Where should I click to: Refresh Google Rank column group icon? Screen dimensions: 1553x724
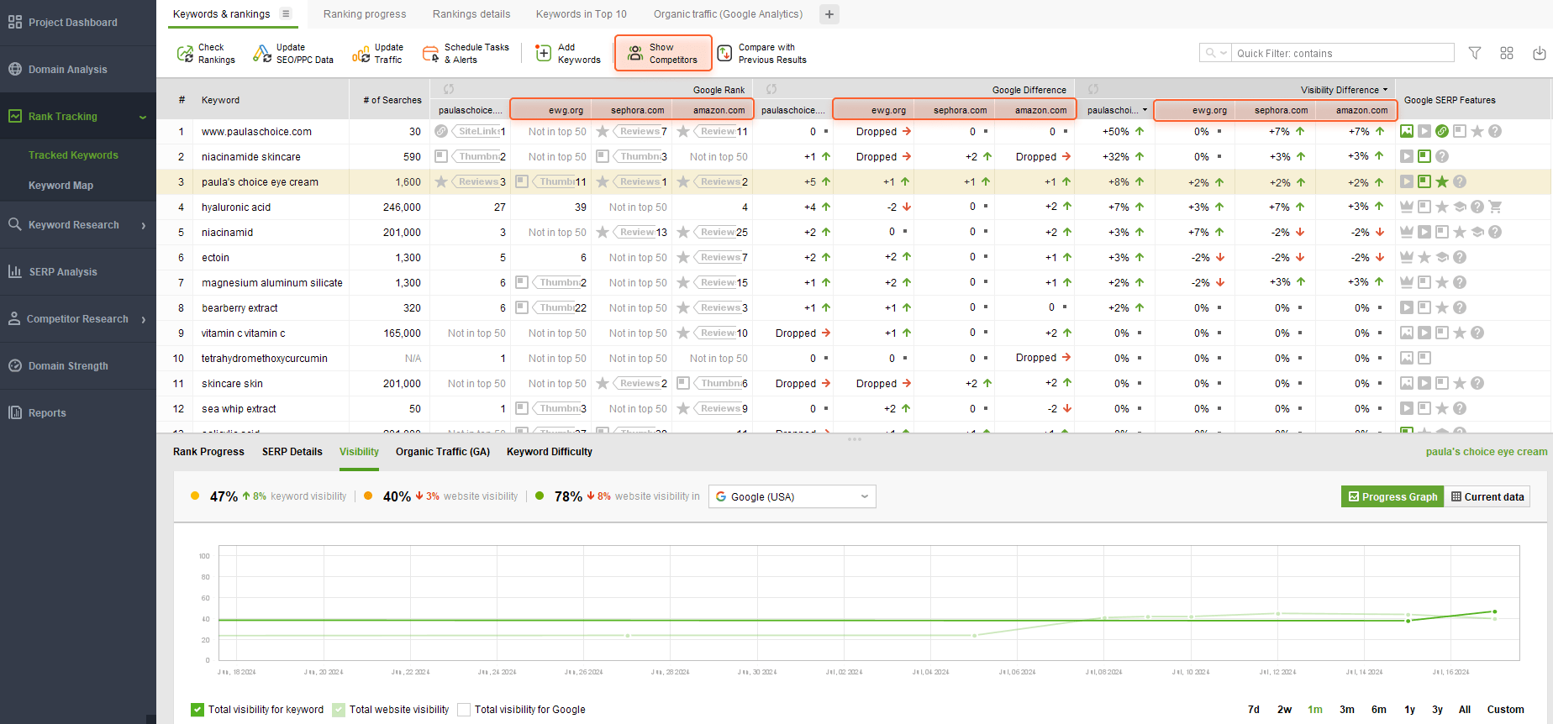point(449,89)
